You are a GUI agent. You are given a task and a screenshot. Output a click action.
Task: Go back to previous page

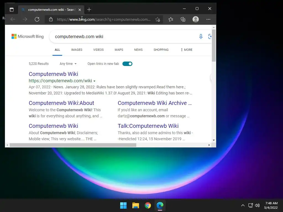tap(13, 19)
